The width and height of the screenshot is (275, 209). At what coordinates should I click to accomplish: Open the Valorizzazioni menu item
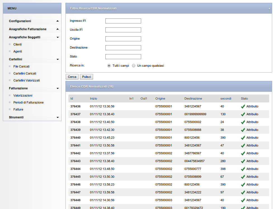23,96
